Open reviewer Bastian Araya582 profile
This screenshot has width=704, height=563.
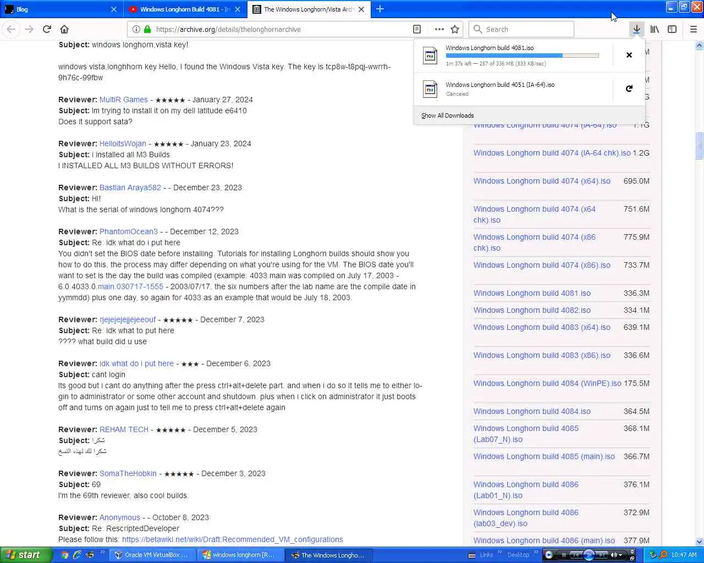130,187
